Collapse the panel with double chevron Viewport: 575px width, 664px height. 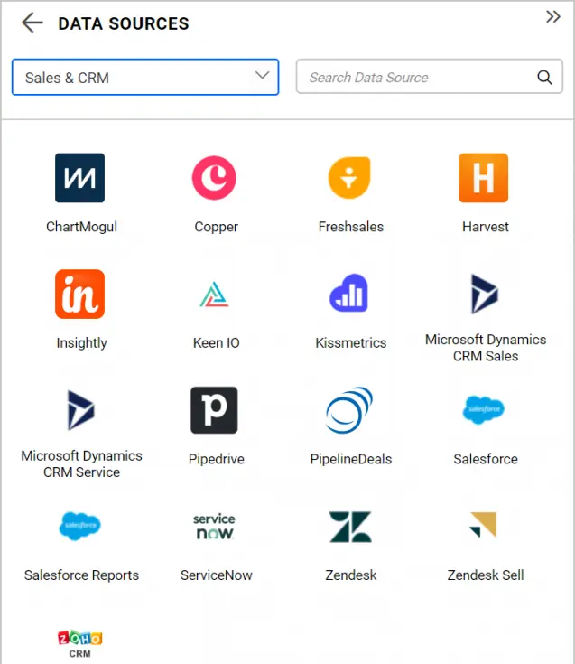553,17
